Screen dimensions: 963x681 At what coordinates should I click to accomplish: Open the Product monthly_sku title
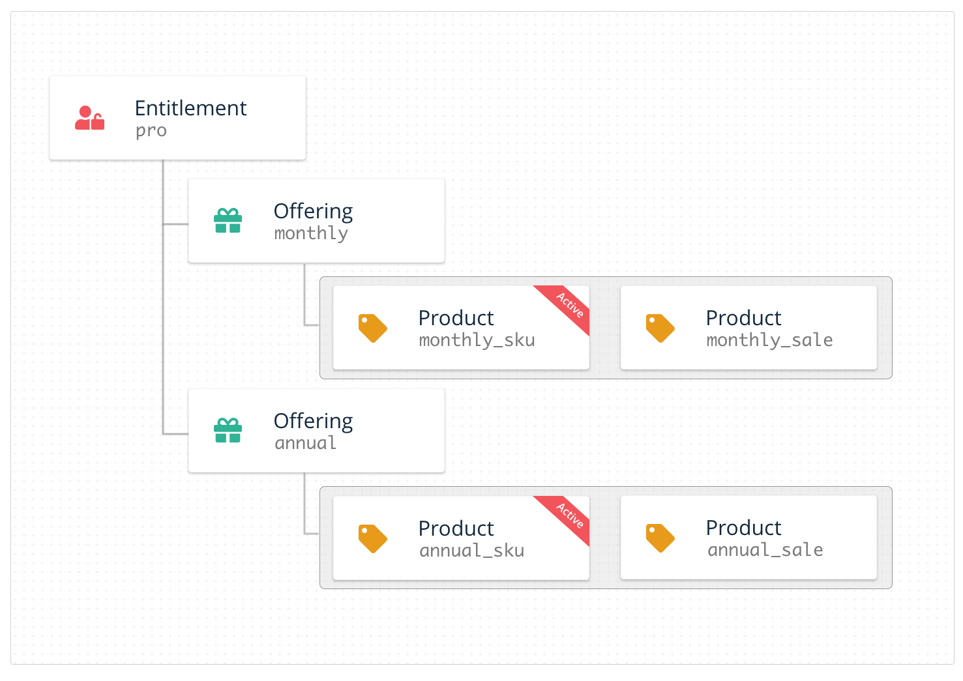pyautogui.click(x=456, y=318)
